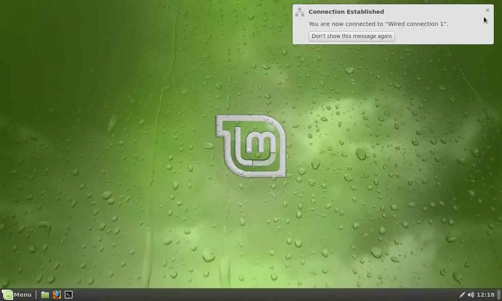Dismiss the Connection Established notification with X

pyautogui.click(x=487, y=10)
